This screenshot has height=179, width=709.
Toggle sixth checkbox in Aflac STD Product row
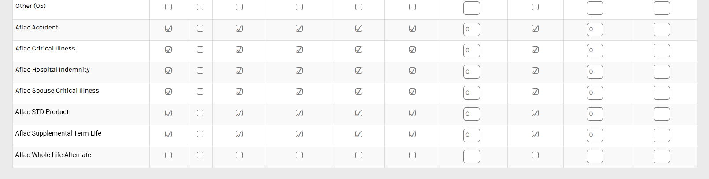coord(412,113)
